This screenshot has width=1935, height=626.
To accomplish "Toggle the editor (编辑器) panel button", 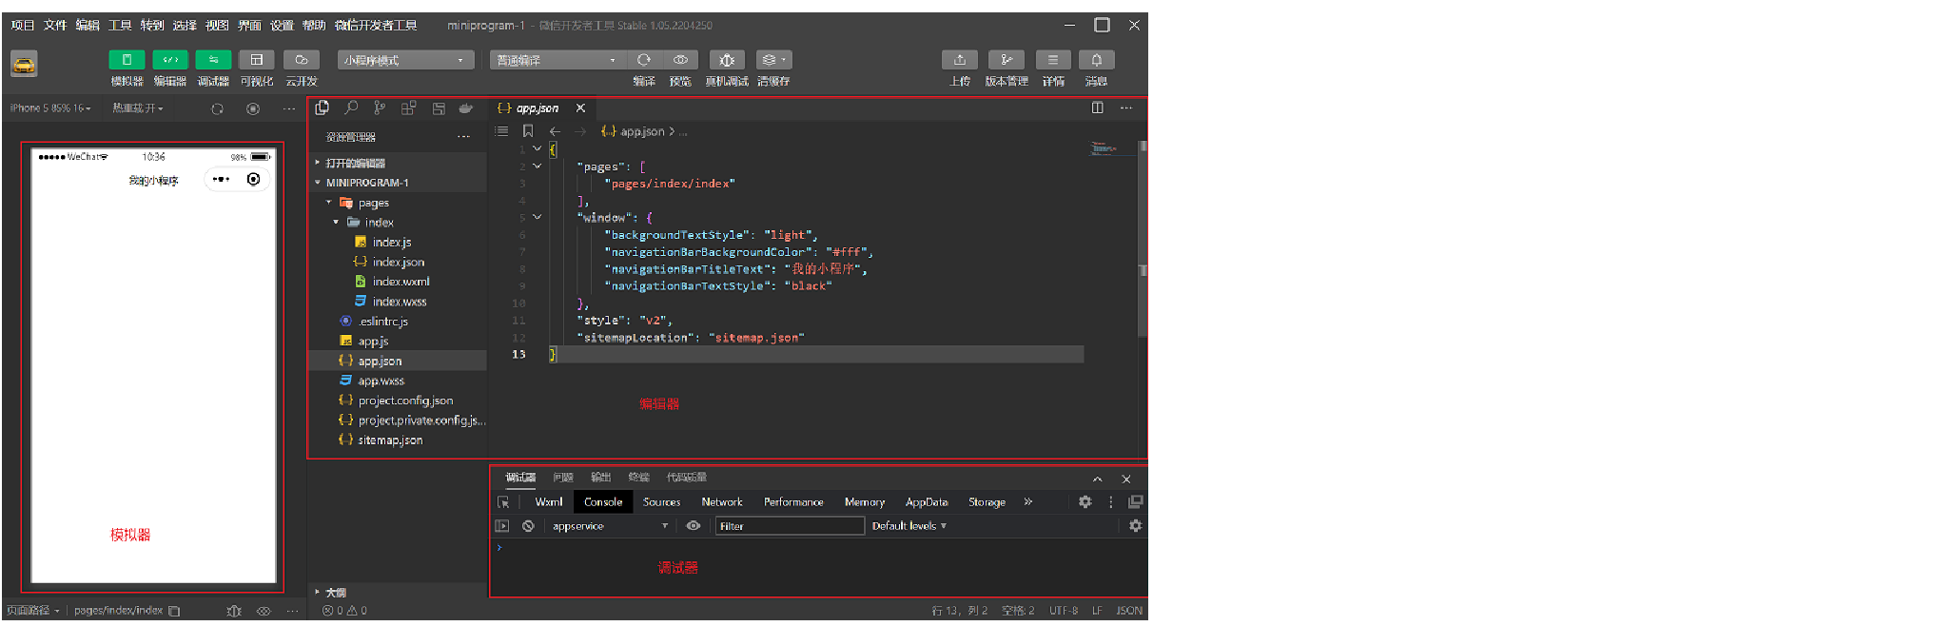I will tap(170, 60).
